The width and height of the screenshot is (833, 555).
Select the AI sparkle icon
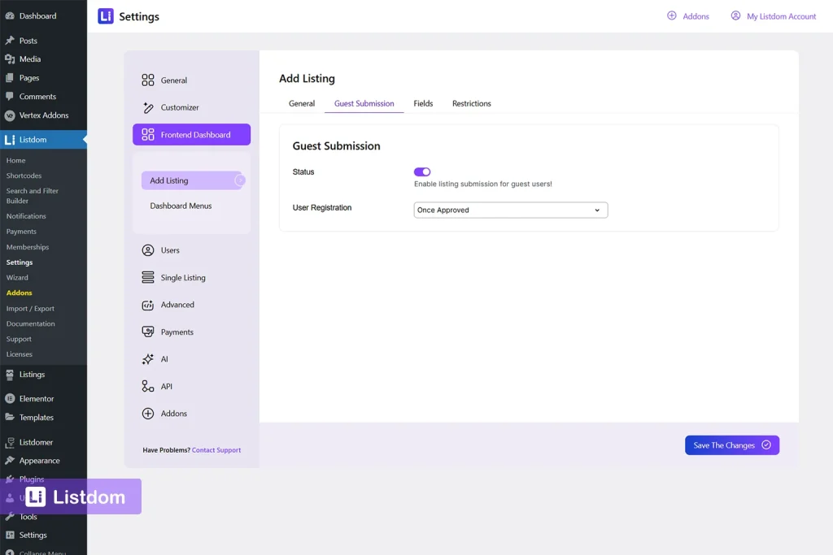pyautogui.click(x=150, y=358)
